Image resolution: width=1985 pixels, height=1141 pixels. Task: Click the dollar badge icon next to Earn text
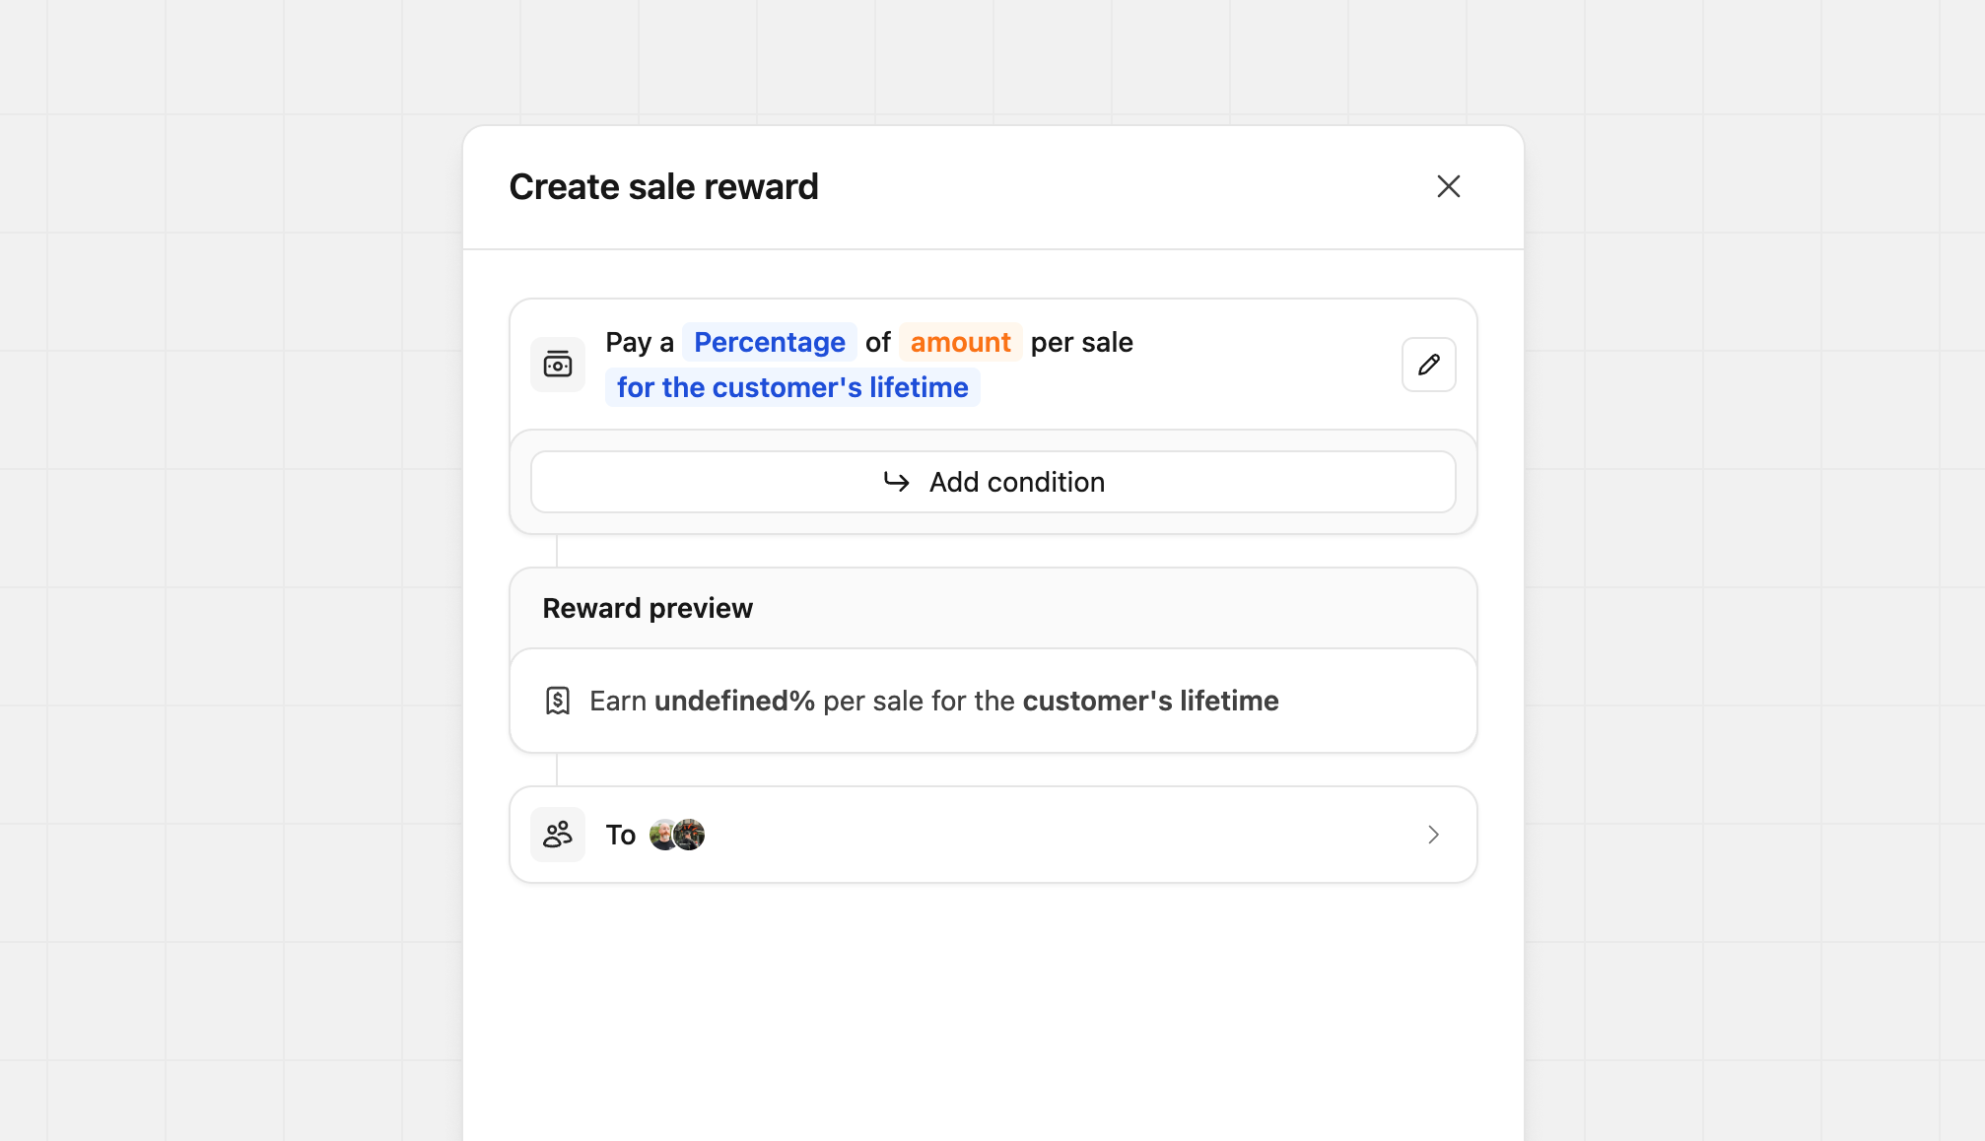[x=557, y=700]
